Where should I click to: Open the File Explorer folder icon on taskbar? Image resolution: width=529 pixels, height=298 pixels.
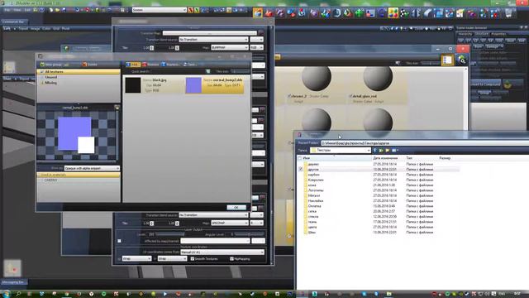pos(388,294)
